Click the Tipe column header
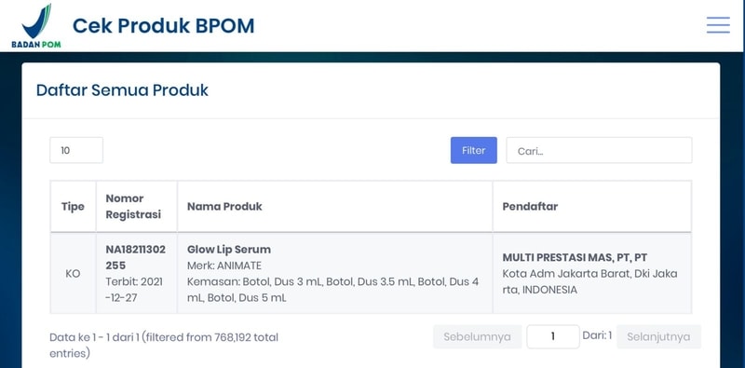 click(74, 206)
